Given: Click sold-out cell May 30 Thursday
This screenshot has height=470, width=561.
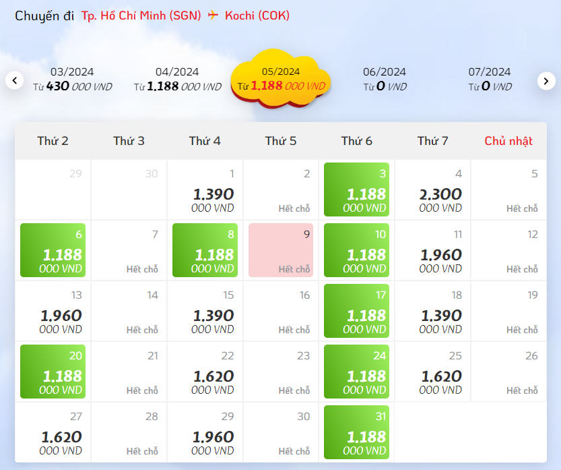Looking at the screenshot, I should (281, 432).
